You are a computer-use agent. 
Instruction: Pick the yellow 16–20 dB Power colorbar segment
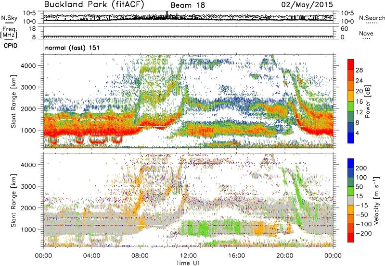click(351, 96)
